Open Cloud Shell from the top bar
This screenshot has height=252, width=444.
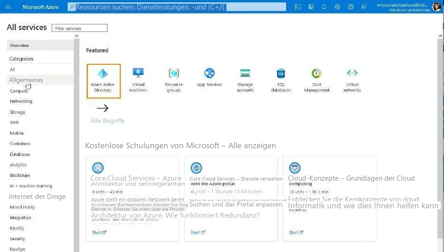coord(297,7)
